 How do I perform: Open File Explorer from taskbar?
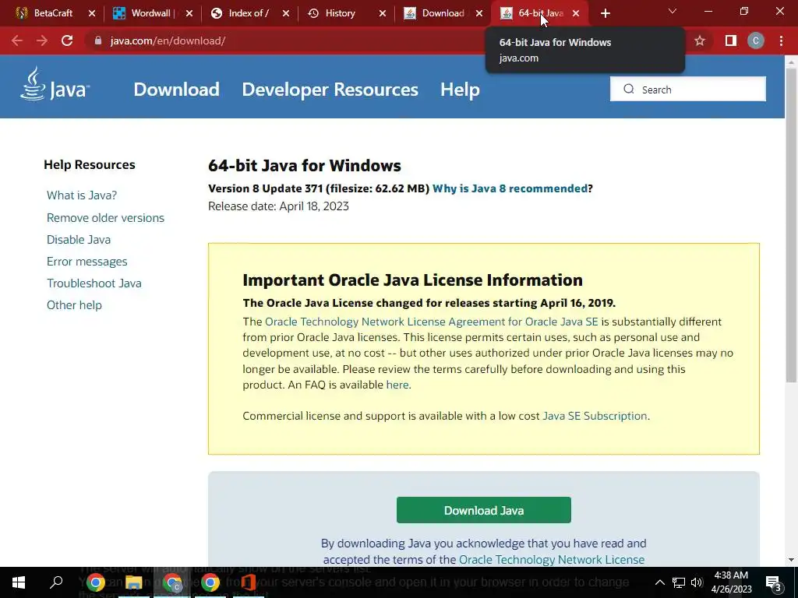pyautogui.click(x=134, y=582)
